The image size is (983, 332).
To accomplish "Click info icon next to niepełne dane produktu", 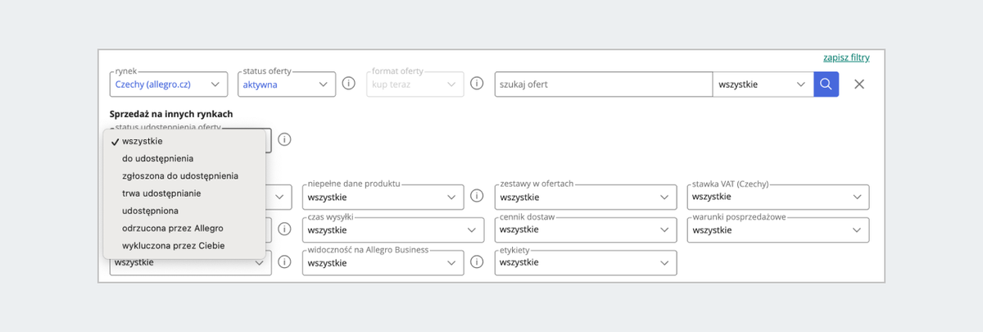I will click(477, 197).
